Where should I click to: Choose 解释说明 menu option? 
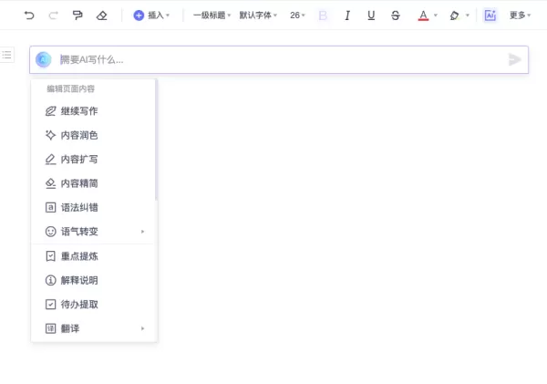[x=94, y=280]
